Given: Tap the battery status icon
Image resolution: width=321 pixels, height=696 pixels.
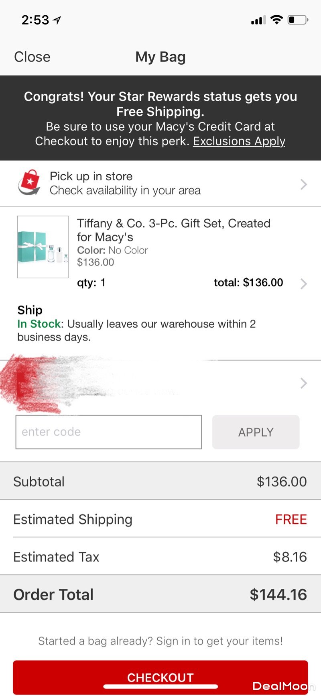Looking at the screenshot, I should 297,20.
